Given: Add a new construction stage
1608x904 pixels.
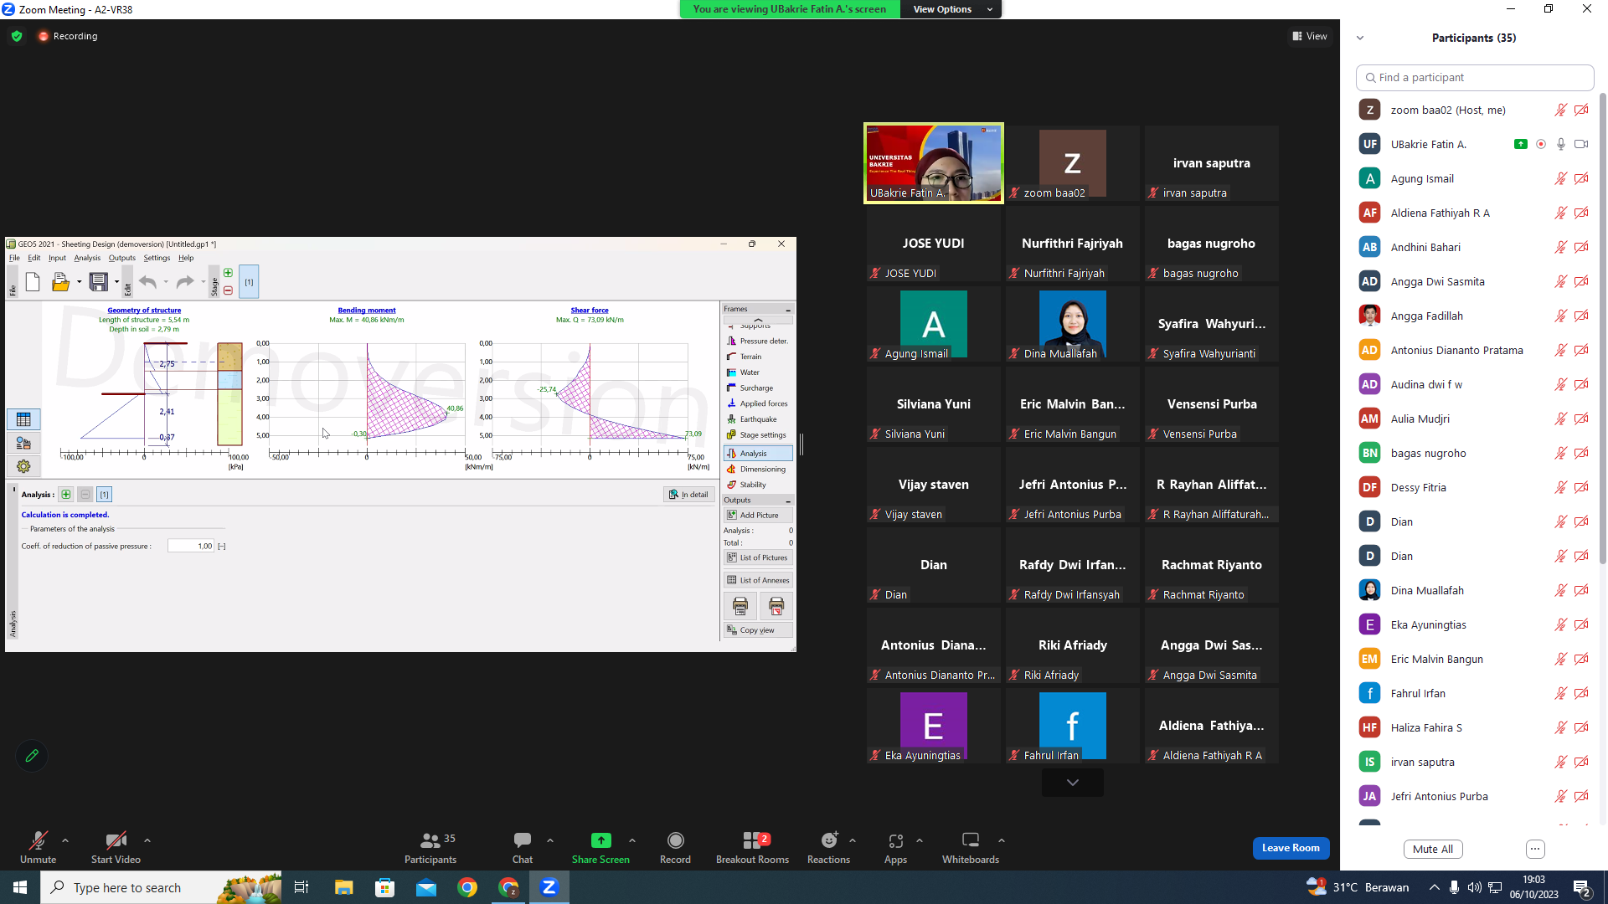Looking at the screenshot, I should [228, 273].
